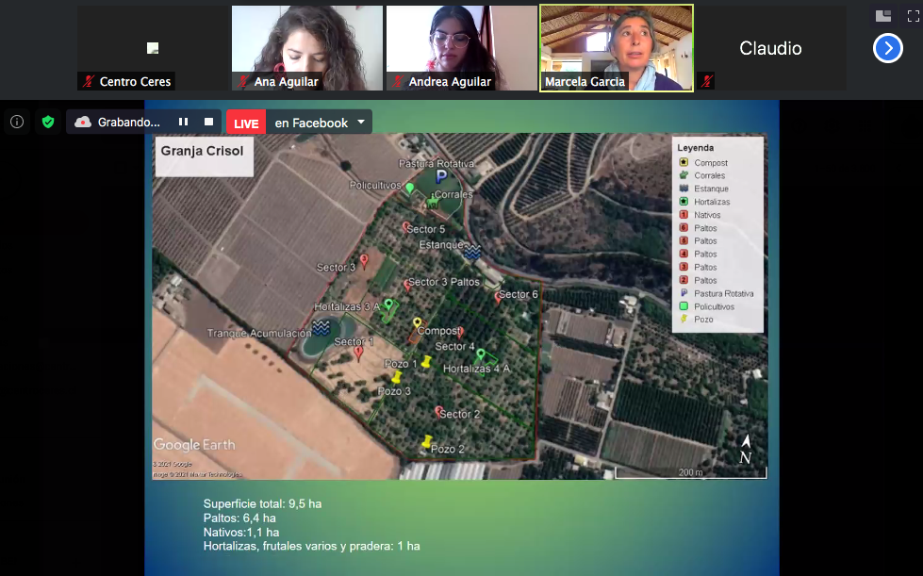
Task: Click the Sector 1 red map pin
Action: point(358,353)
